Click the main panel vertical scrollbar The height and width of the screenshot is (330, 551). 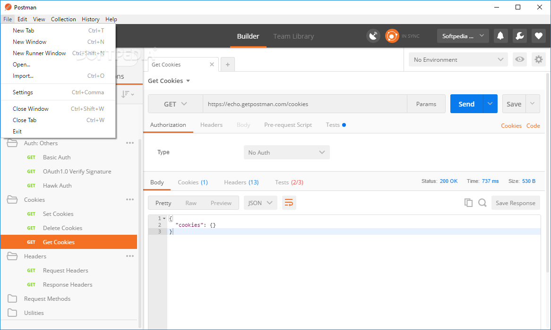tap(548, 173)
